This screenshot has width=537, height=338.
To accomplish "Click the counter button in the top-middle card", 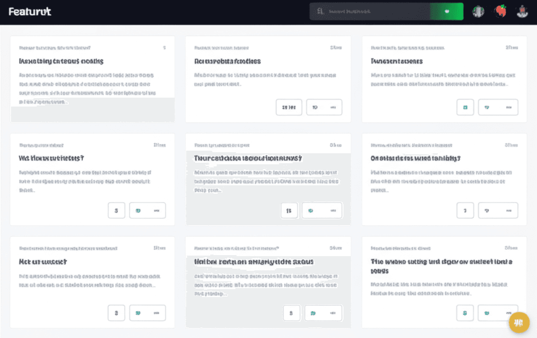I will 289,107.
